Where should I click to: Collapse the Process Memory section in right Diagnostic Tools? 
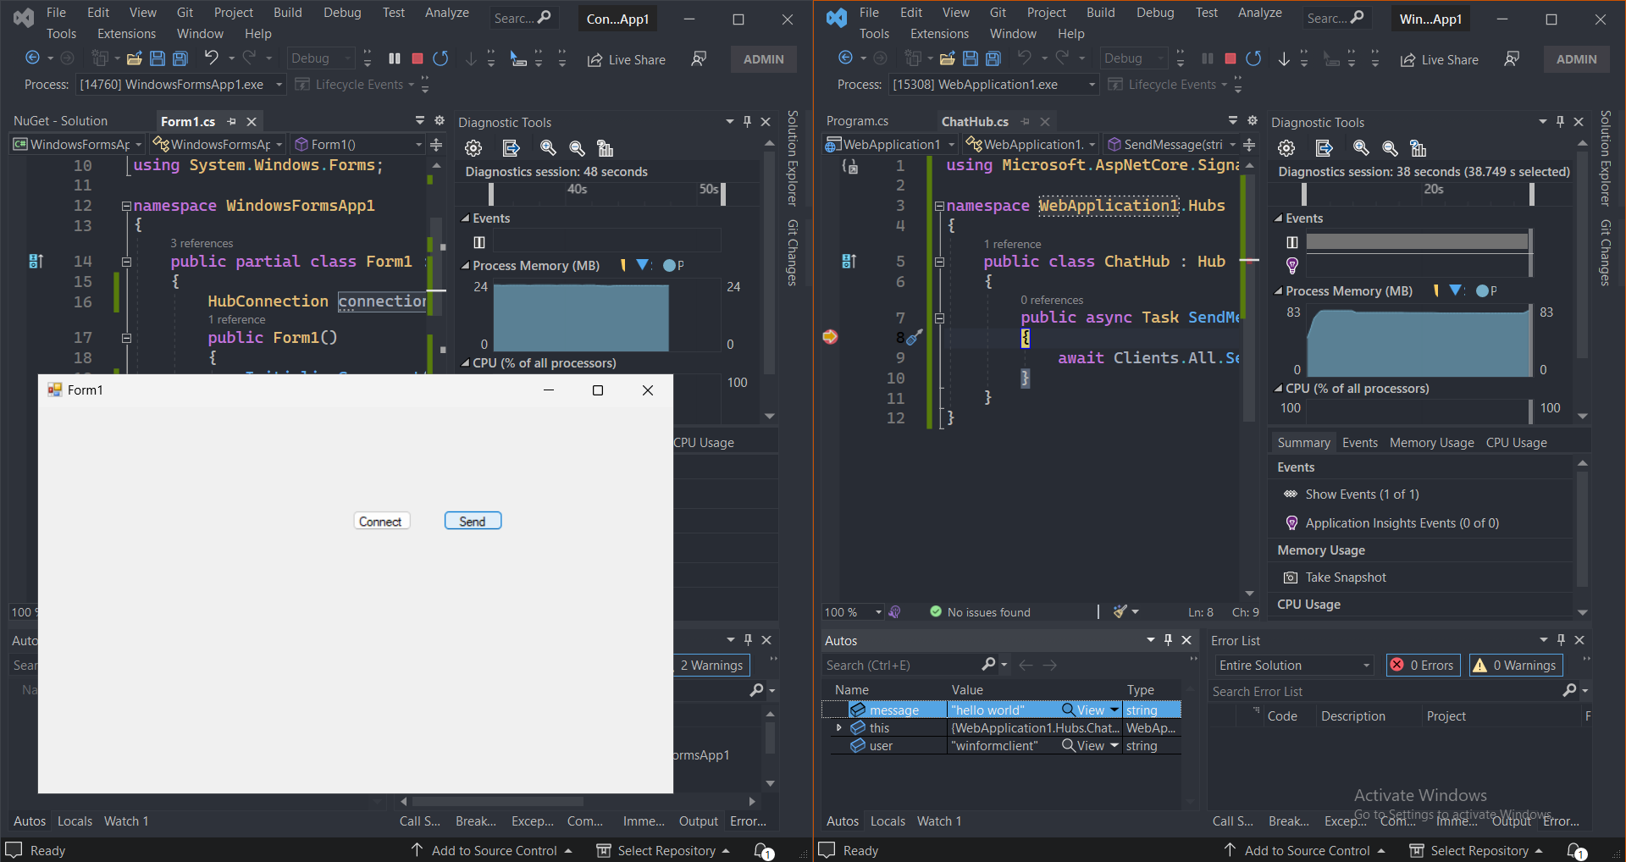pyautogui.click(x=1278, y=291)
